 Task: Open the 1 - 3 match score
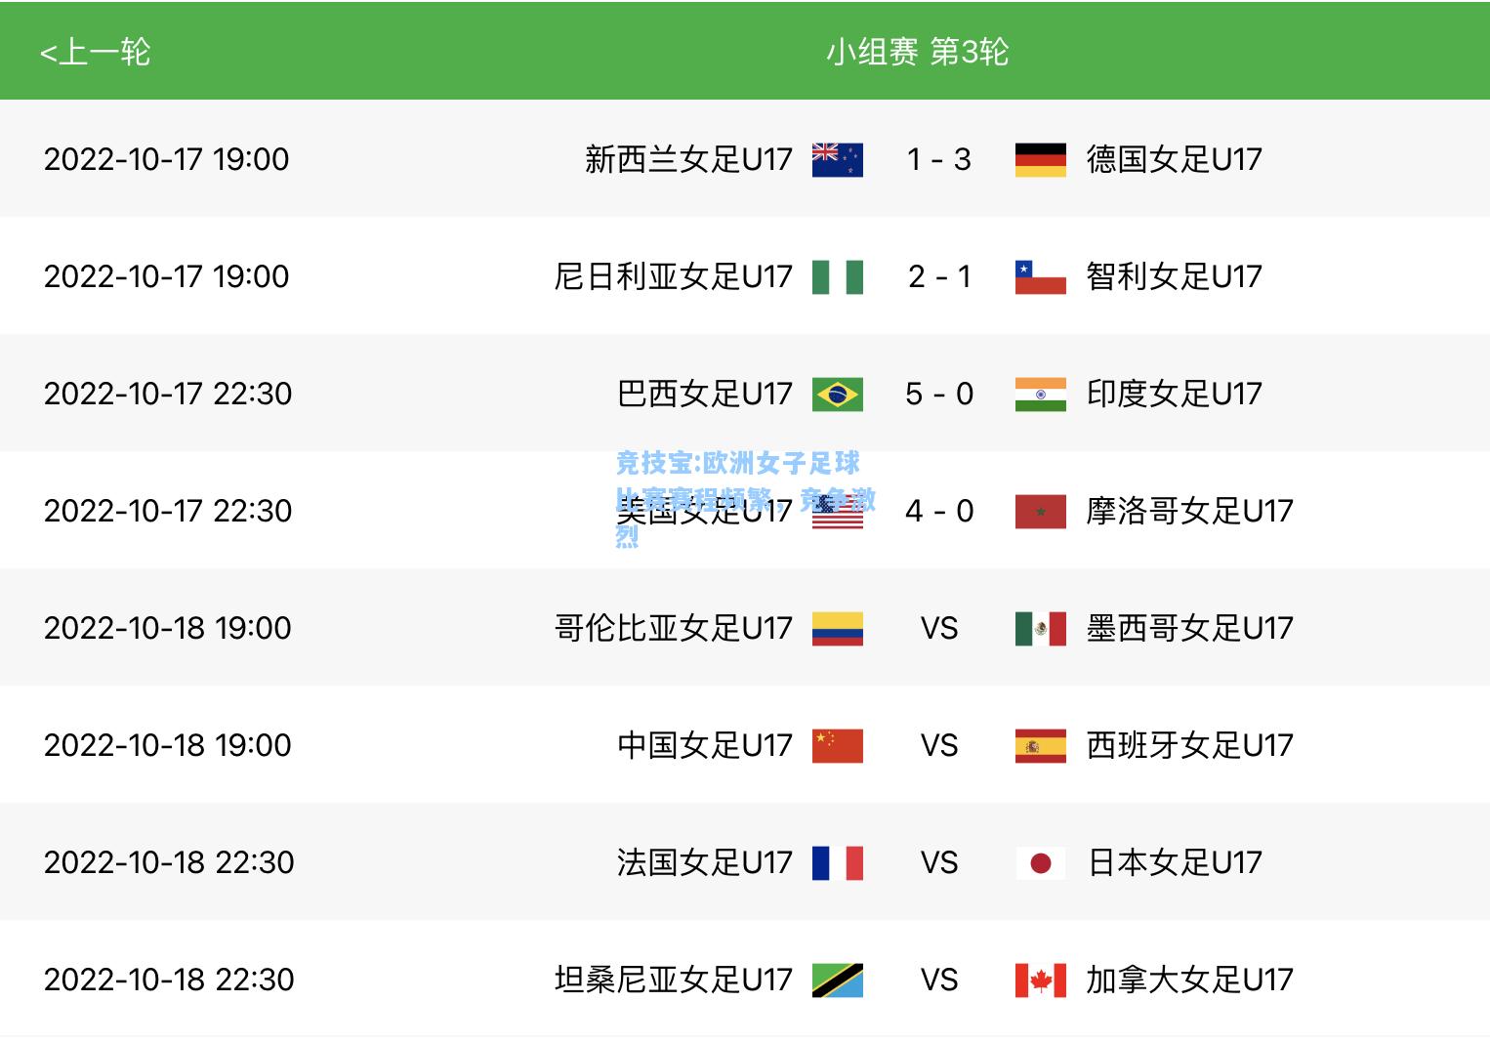[939, 159]
